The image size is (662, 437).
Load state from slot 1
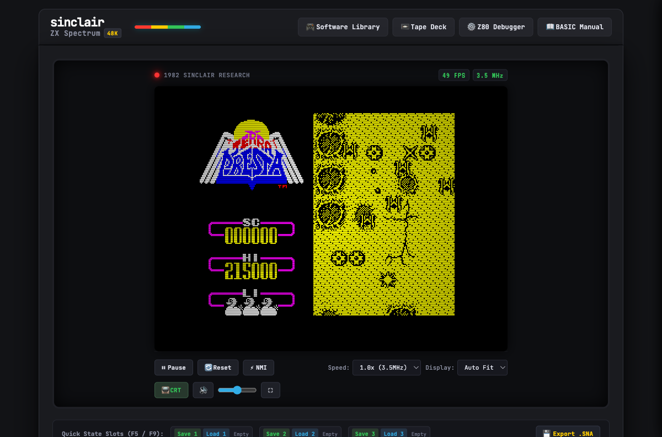tap(216, 434)
